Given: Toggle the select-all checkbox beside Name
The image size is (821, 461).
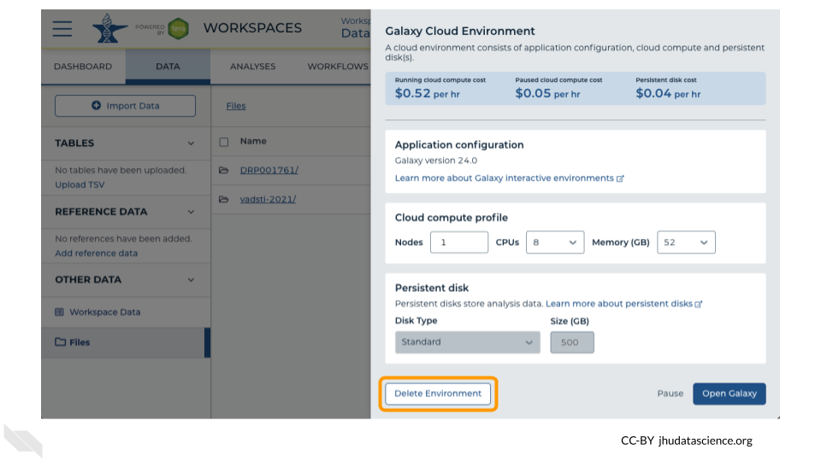Looking at the screenshot, I should 224,143.
